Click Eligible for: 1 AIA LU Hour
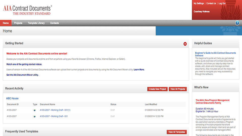The width and height of the screenshot is (242, 136). (207, 111)
